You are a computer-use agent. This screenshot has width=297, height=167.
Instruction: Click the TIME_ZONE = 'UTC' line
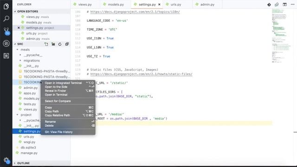pyautogui.click(x=102, y=30)
